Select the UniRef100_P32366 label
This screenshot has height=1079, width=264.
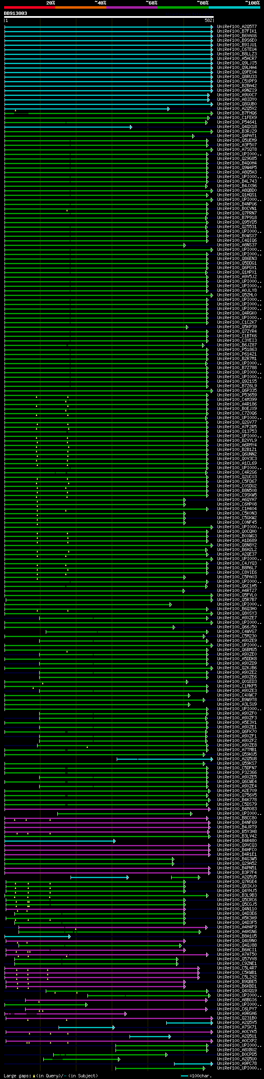[237, 773]
